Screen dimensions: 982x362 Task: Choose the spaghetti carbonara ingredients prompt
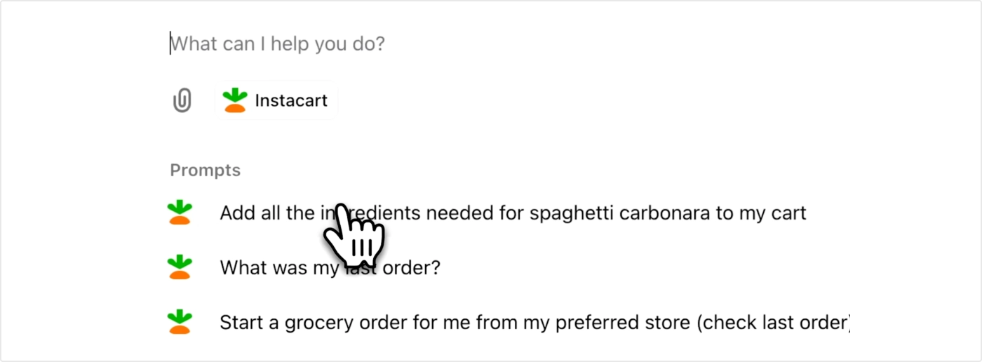[512, 213]
